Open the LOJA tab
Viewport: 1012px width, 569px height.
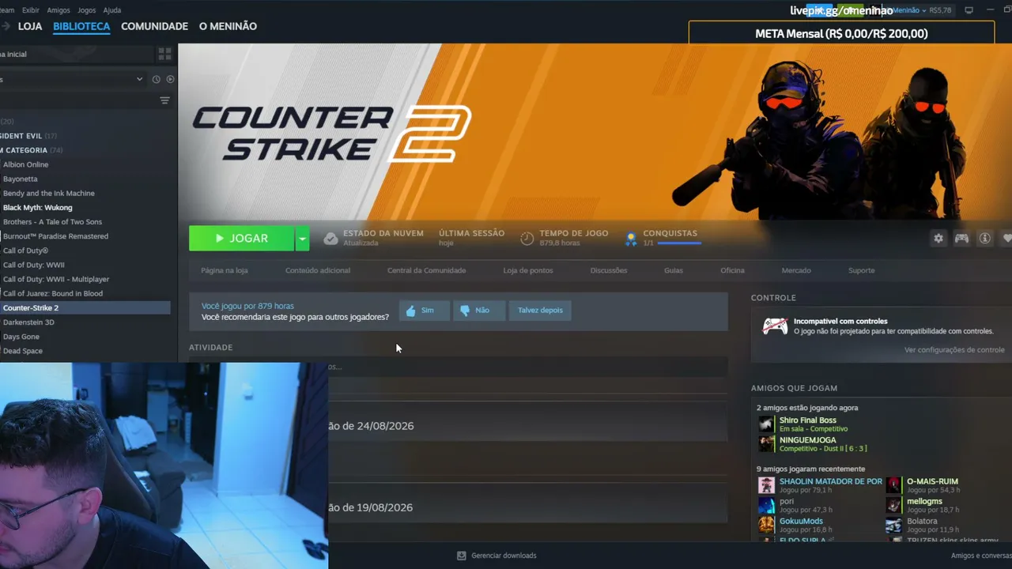[x=30, y=26]
